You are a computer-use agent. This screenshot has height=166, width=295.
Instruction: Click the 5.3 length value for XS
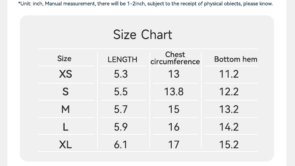pyautogui.click(x=121, y=74)
